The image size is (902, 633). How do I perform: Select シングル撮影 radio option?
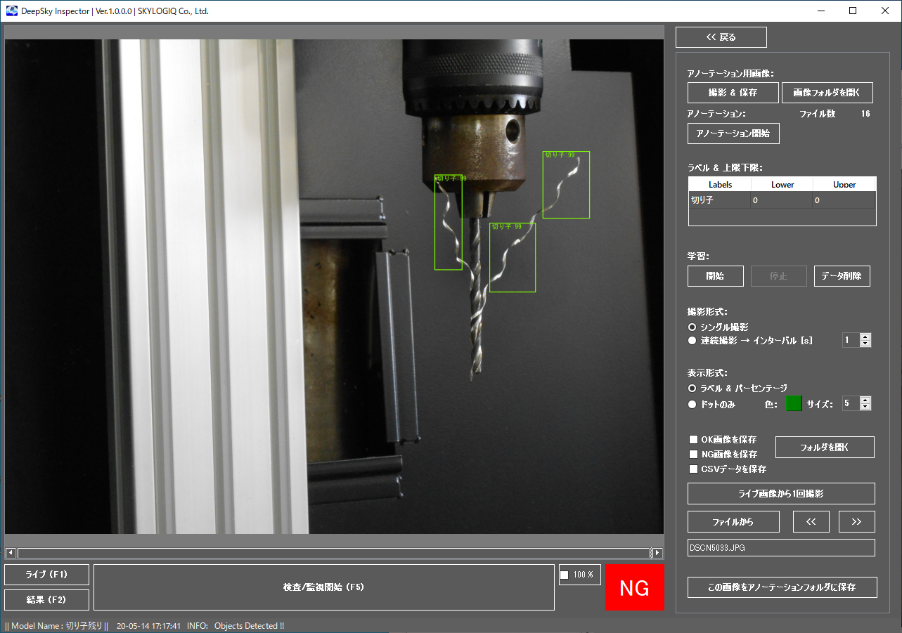pyautogui.click(x=692, y=327)
